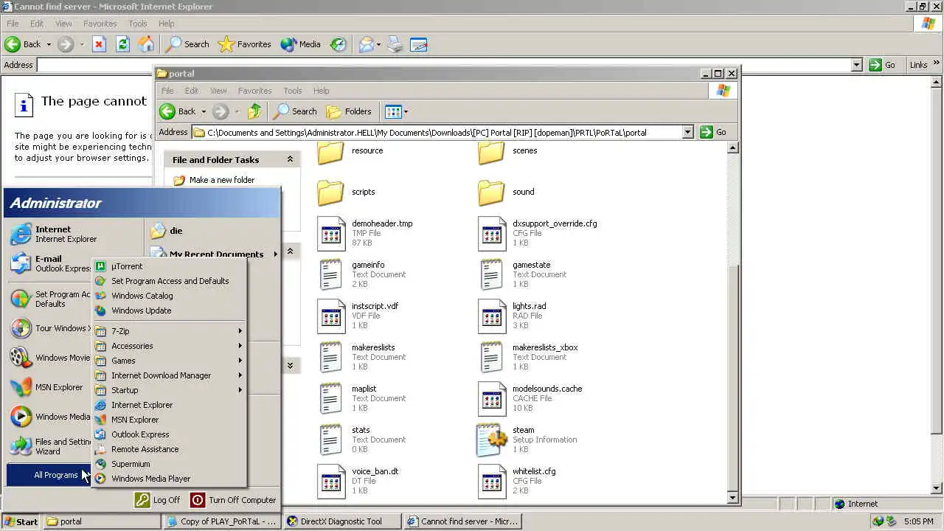Expand Internet Download Manager group

169,375
